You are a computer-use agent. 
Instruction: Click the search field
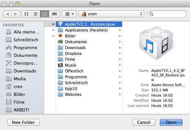click(x=167, y=14)
